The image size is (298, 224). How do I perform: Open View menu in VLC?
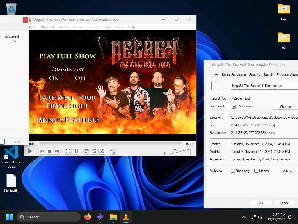tap(119, 27)
